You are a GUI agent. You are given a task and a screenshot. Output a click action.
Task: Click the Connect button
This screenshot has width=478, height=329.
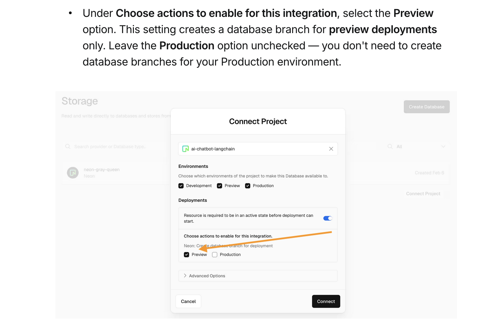(x=326, y=302)
